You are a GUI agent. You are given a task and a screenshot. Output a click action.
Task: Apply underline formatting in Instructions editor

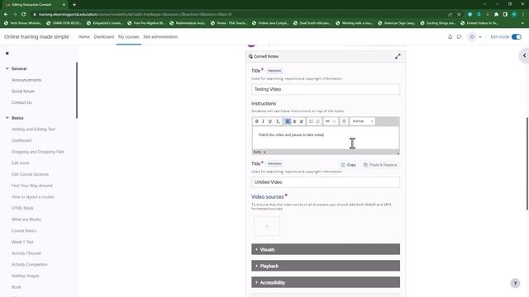tap(270, 121)
